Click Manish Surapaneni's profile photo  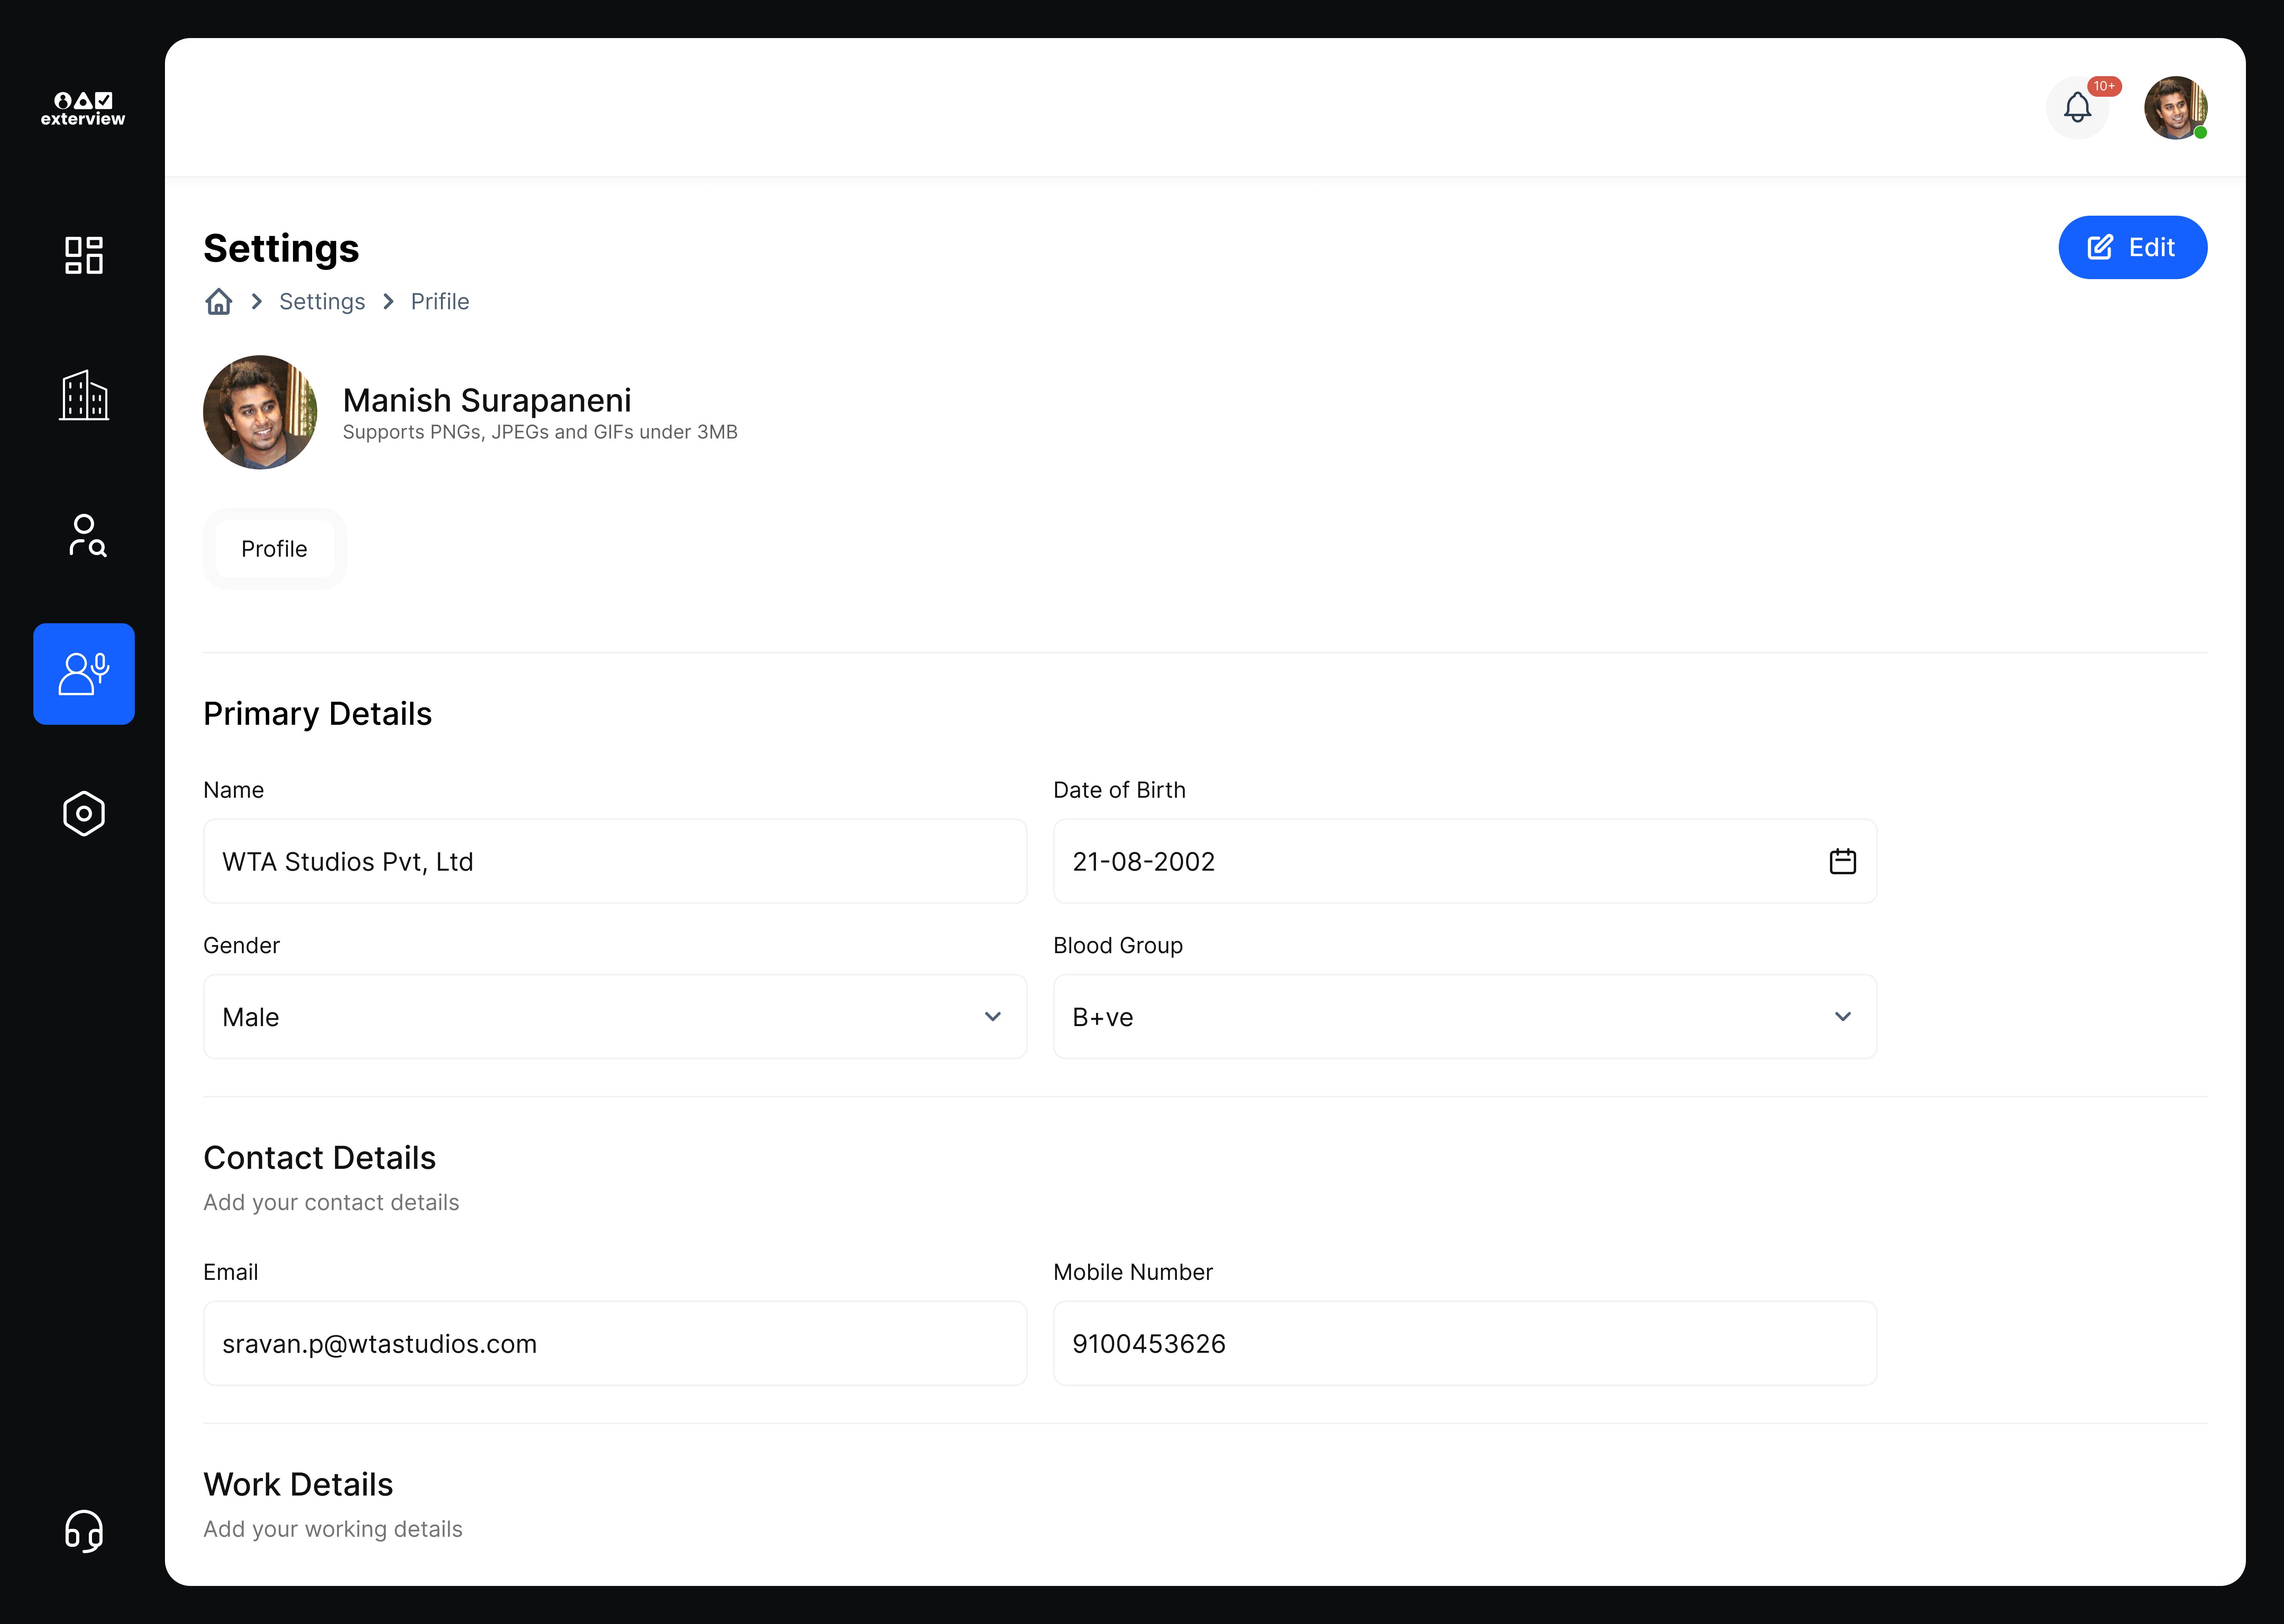[260, 412]
